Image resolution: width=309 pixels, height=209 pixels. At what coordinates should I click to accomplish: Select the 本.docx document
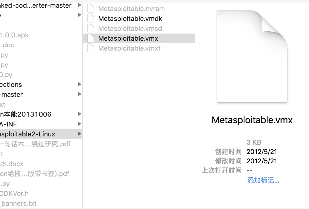(11, 164)
